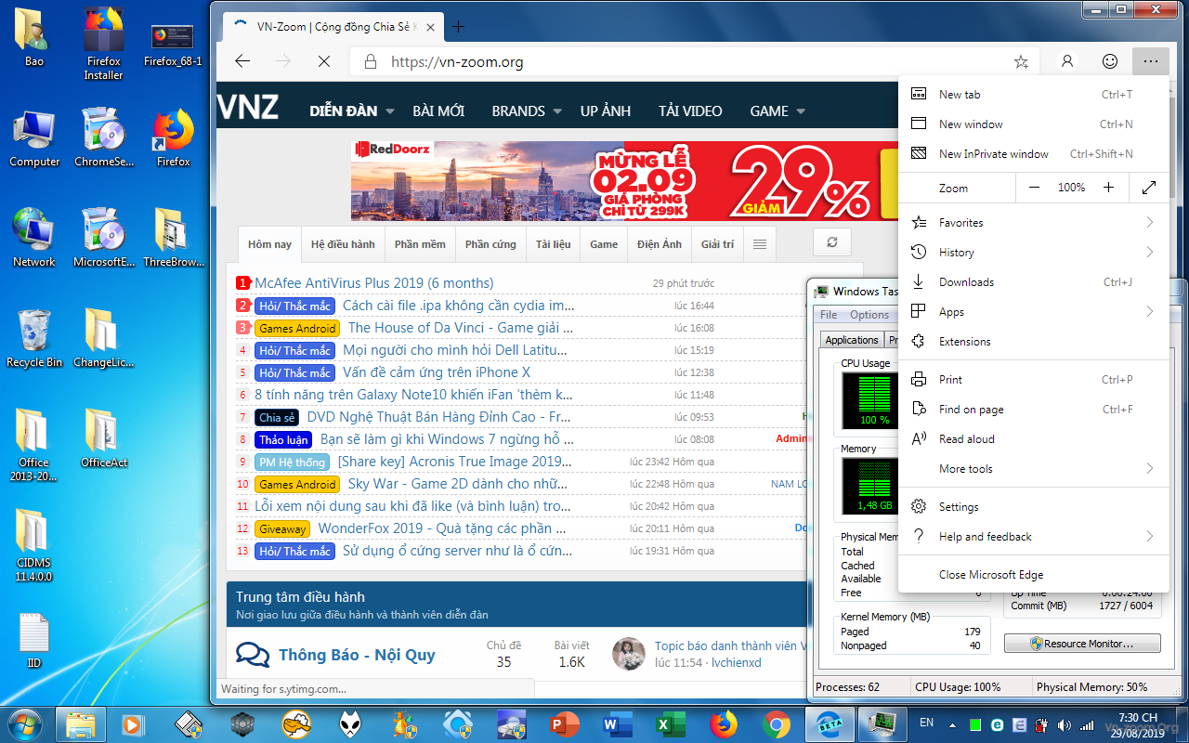The image size is (1189, 743).
Task: Stop loading the vn-zoom.org page
Action: point(323,61)
